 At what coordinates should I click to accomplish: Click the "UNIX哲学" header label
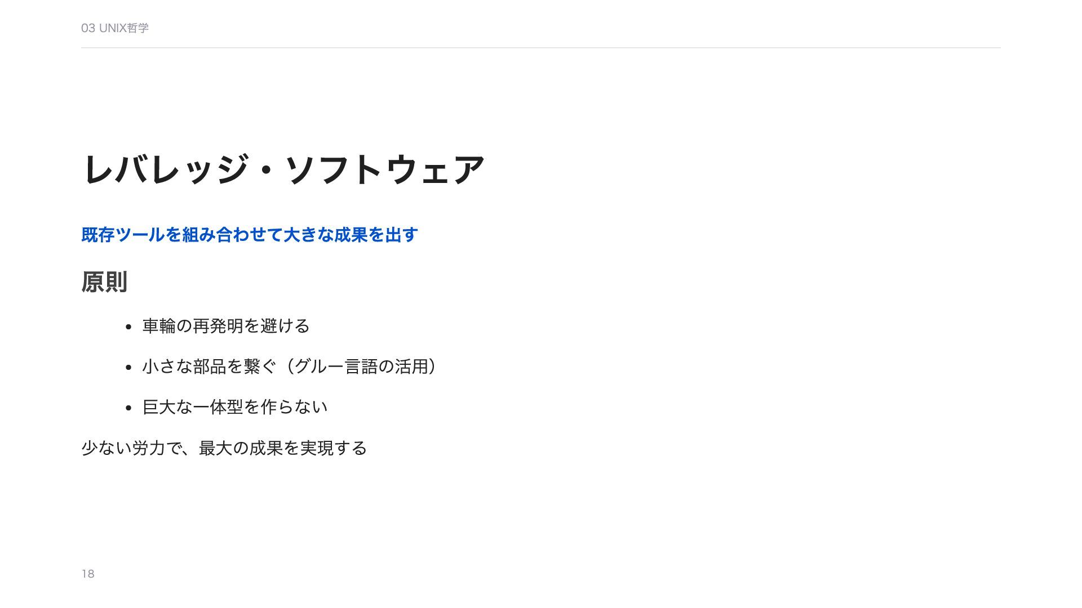(x=124, y=28)
